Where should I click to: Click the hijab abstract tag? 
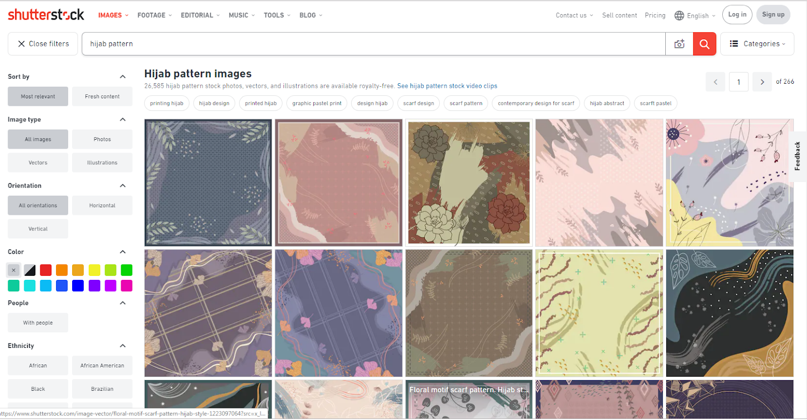pos(607,103)
